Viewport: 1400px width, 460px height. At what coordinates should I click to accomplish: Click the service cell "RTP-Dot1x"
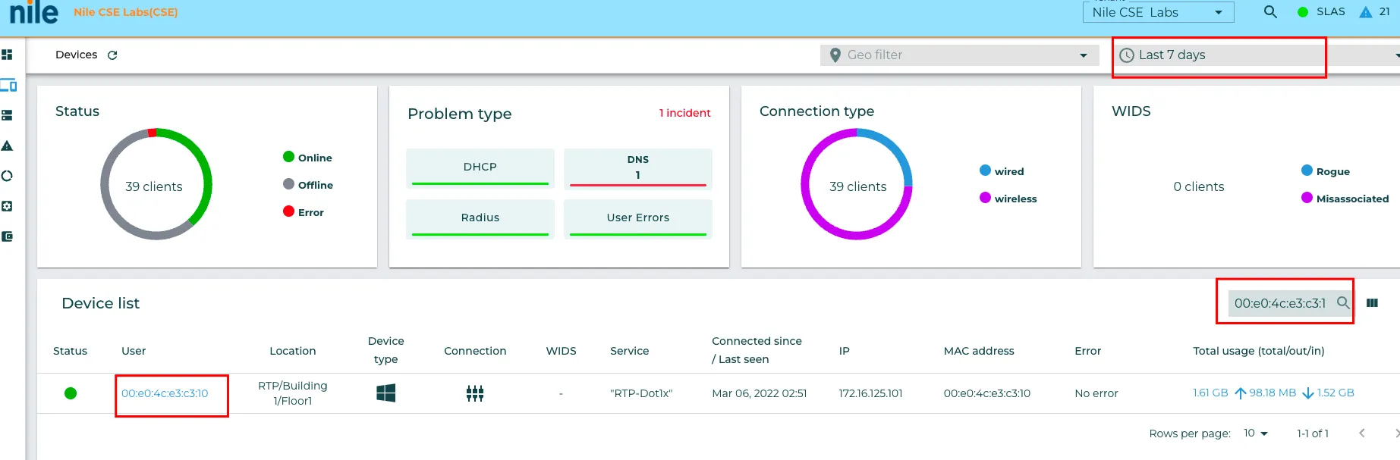(x=641, y=393)
